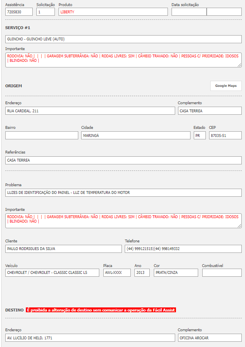This screenshot has height=347, width=245.
Task: Click the Telefone field
Action: pos(183,249)
